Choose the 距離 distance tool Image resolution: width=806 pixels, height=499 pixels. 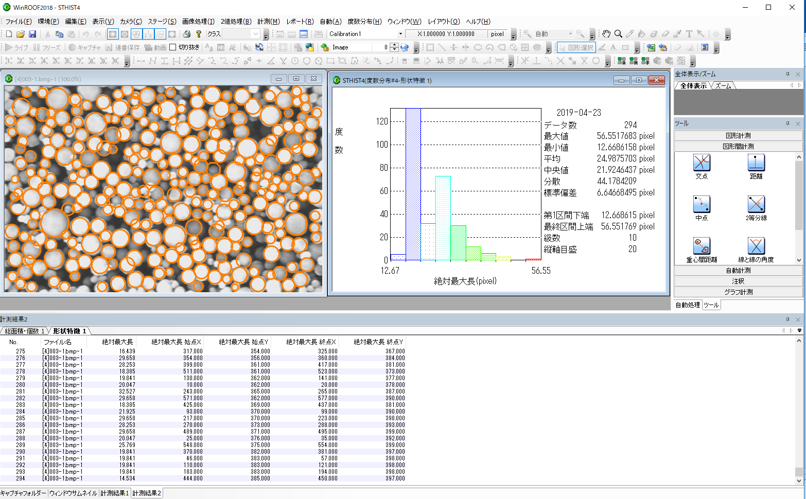pyautogui.click(x=756, y=166)
